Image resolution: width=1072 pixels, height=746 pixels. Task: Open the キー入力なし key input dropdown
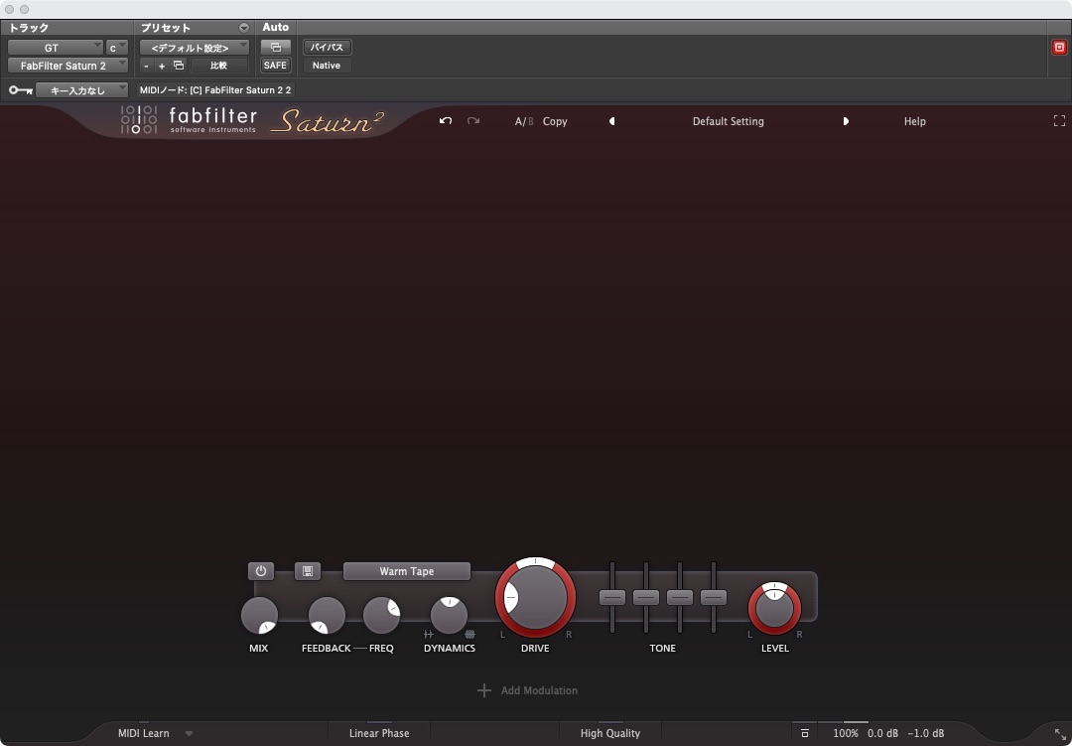click(x=81, y=89)
